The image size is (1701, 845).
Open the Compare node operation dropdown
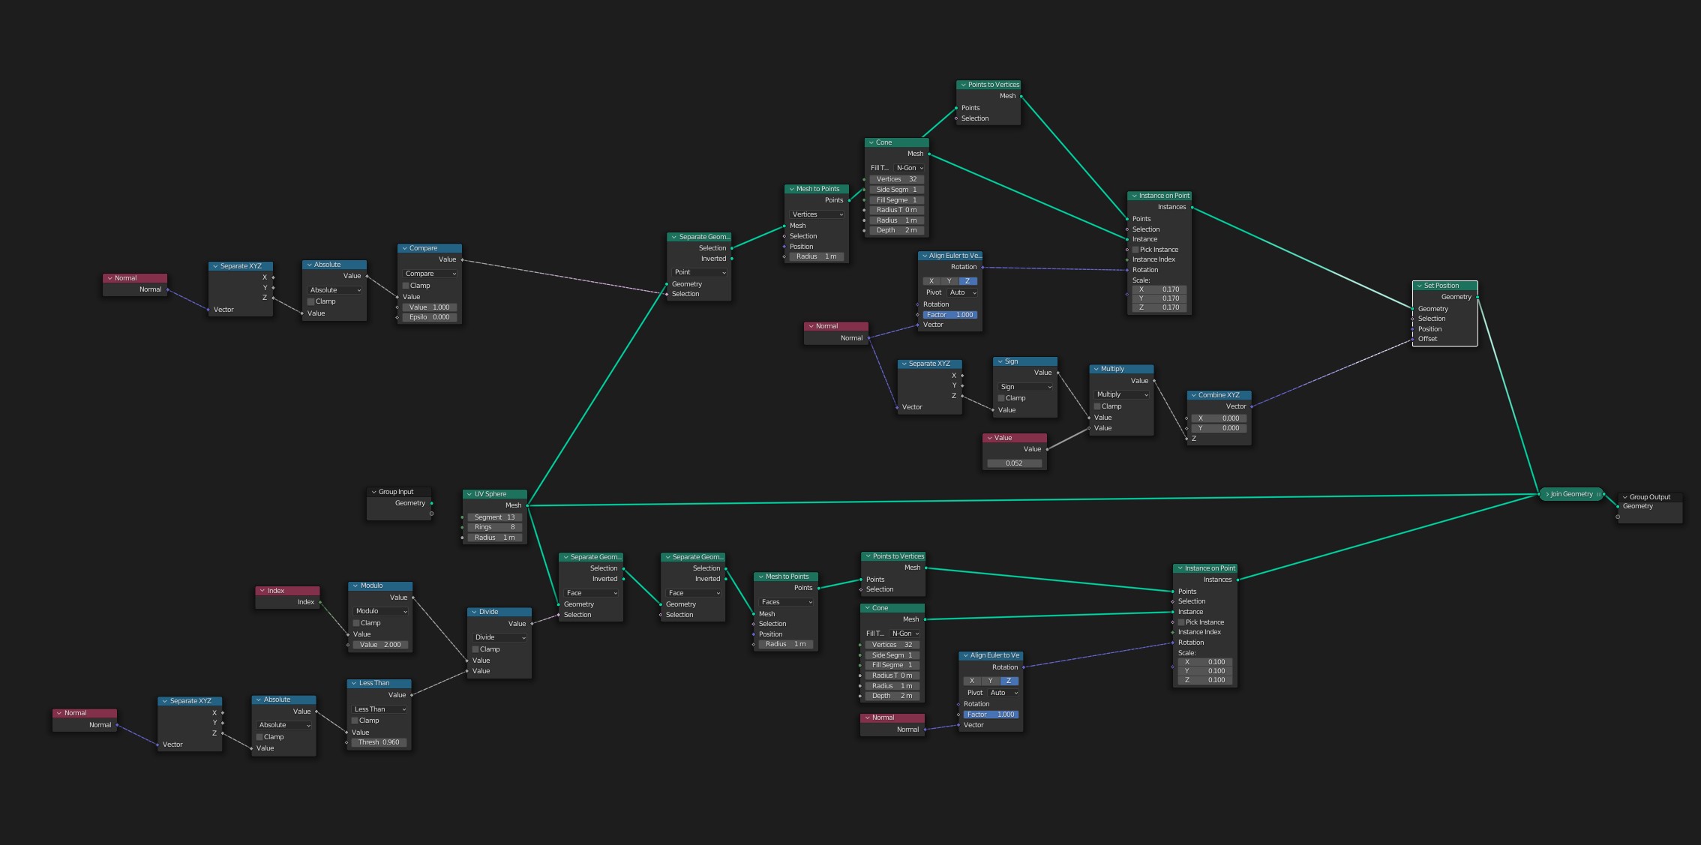click(x=430, y=274)
